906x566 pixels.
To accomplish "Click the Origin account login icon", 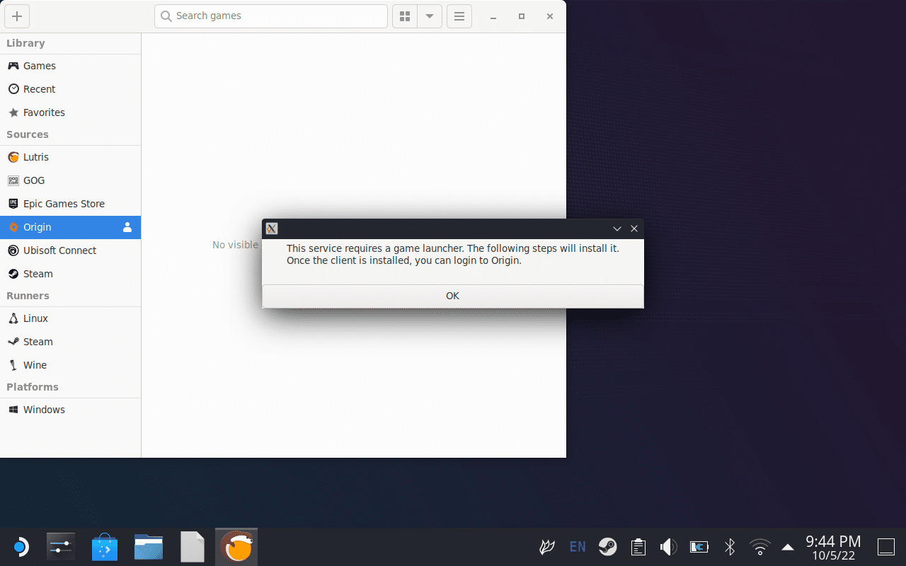I will pyautogui.click(x=127, y=227).
